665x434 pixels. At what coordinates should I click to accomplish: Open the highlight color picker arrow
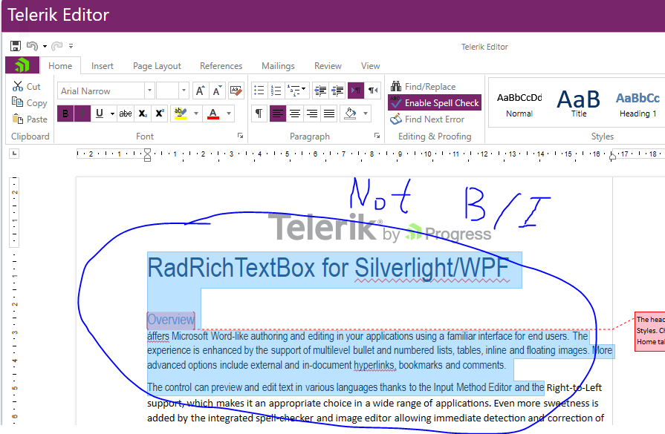pos(196,114)
